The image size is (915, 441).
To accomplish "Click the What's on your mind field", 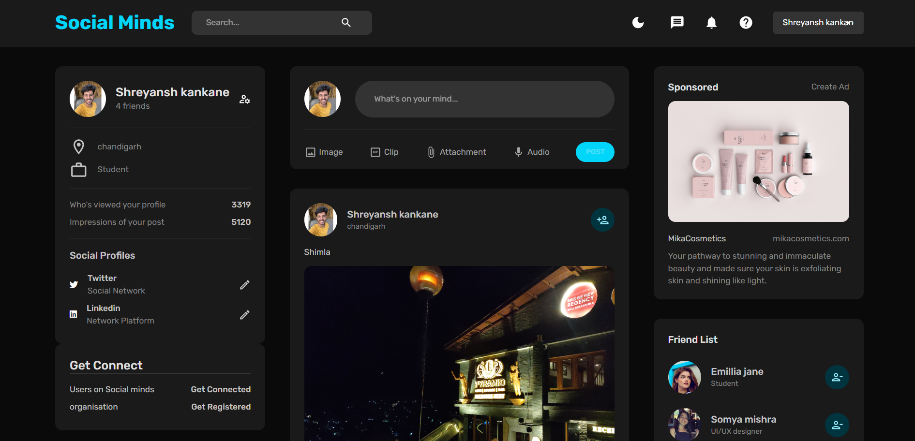I will click(484, 99).
